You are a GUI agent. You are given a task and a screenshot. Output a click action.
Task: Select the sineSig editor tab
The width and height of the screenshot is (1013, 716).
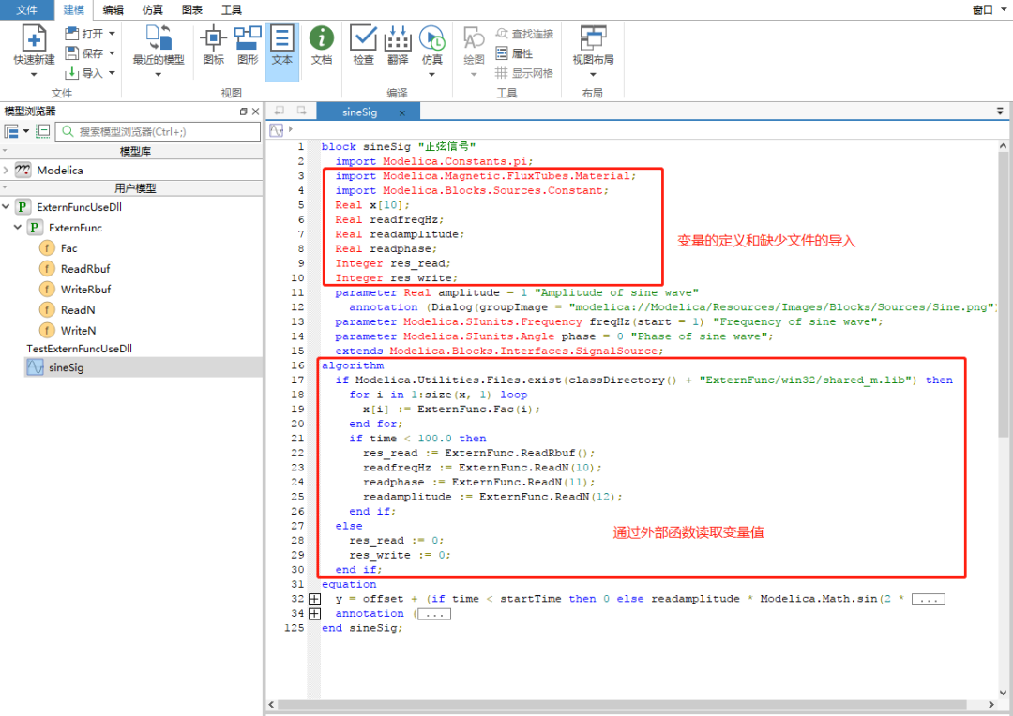point(360,112)
